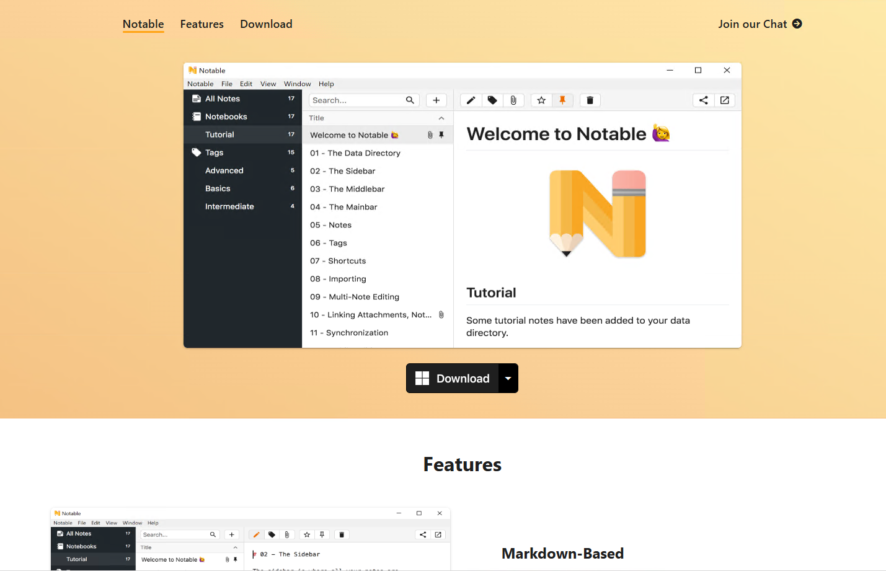Click the plus button in lower screenshot
The image size is (886, 571).
(232, 534)
